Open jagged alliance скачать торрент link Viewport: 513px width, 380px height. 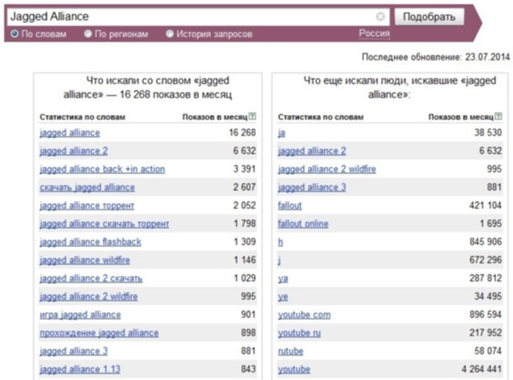click(104, 224)
